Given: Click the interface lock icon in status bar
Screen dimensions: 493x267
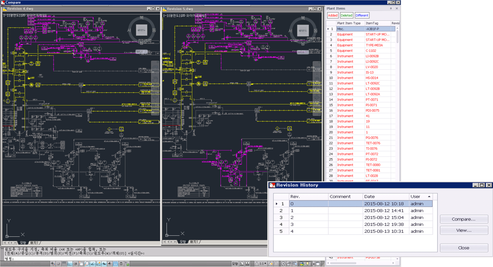Looking at the screenshot, I should (x=288, y=263).
